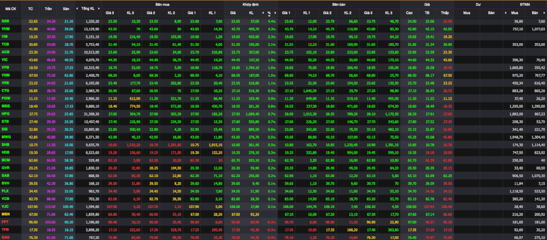Open the SHB stock ticker

[5, 145]
